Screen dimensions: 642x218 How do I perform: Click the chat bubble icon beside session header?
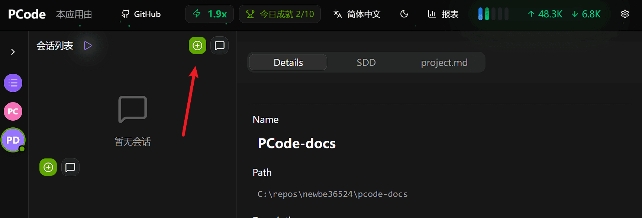[219, 46]
